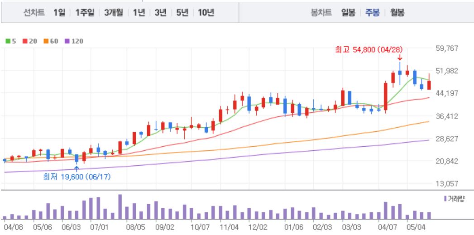474x235 pixels.
Task: Click the 06/03 date axis label
Action: 71,227
